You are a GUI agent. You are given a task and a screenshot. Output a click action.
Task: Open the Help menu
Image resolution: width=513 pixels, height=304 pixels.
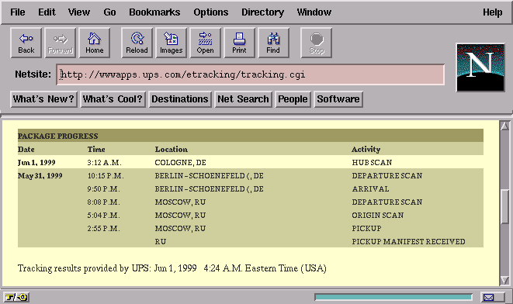[492, 12]
